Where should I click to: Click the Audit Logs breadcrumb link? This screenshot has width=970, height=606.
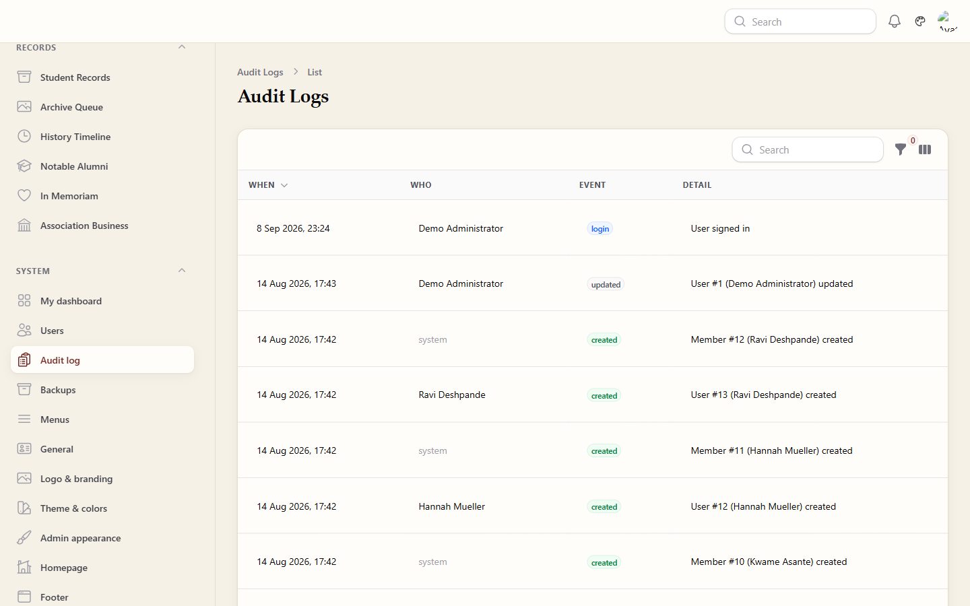260,72
